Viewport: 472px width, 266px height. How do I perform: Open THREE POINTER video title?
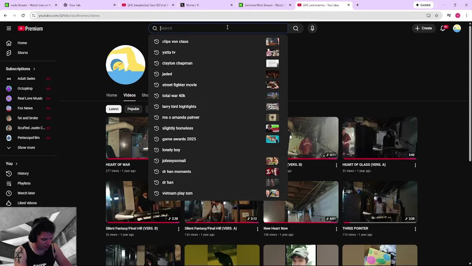[355, 228]
